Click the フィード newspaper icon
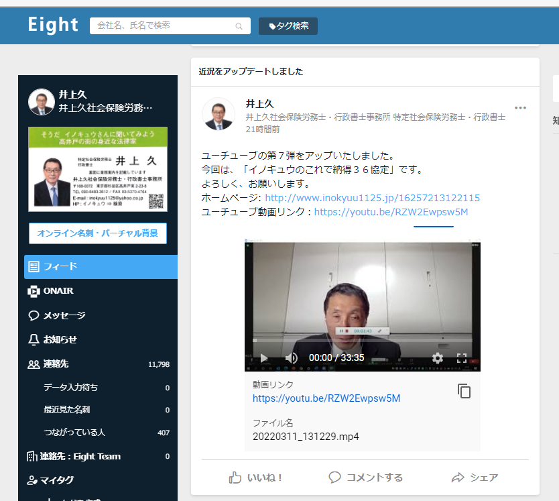This screenshot has height=501, width=559. point(34,266)
